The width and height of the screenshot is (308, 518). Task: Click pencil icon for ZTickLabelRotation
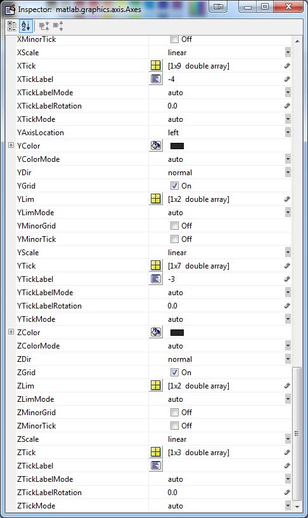pyautogui.click(x=287, y=492)
